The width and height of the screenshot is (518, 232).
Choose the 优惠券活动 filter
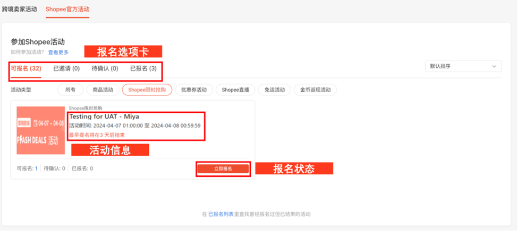point(194,90)
